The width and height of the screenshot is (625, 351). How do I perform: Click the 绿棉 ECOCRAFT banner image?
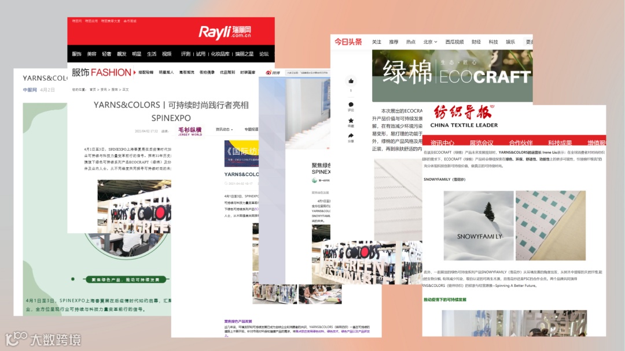tap(452, 76)
